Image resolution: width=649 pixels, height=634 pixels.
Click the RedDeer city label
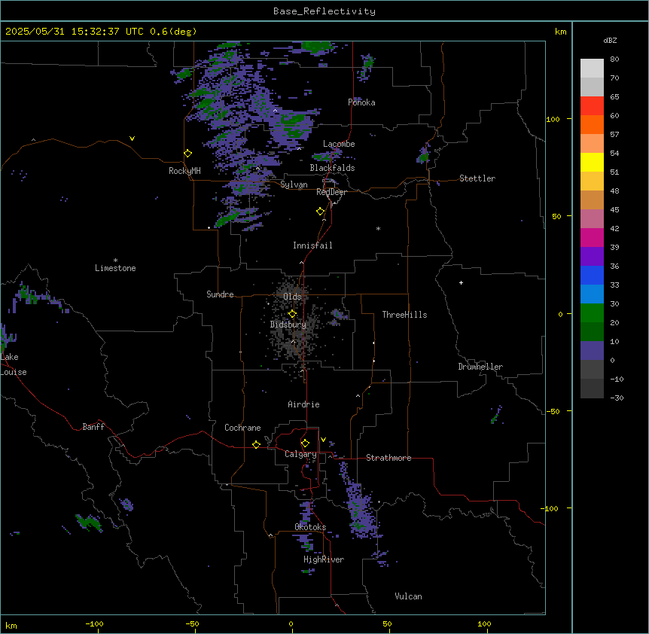coord(331,192)
